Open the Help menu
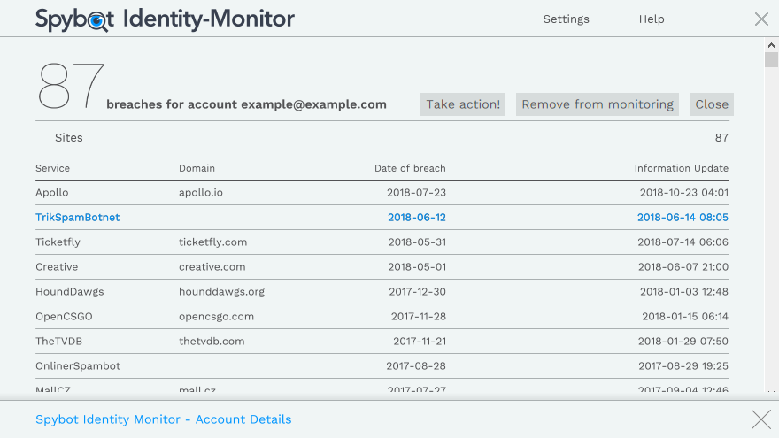The height and width of the screenshot is (438, 779). [651, 19]
